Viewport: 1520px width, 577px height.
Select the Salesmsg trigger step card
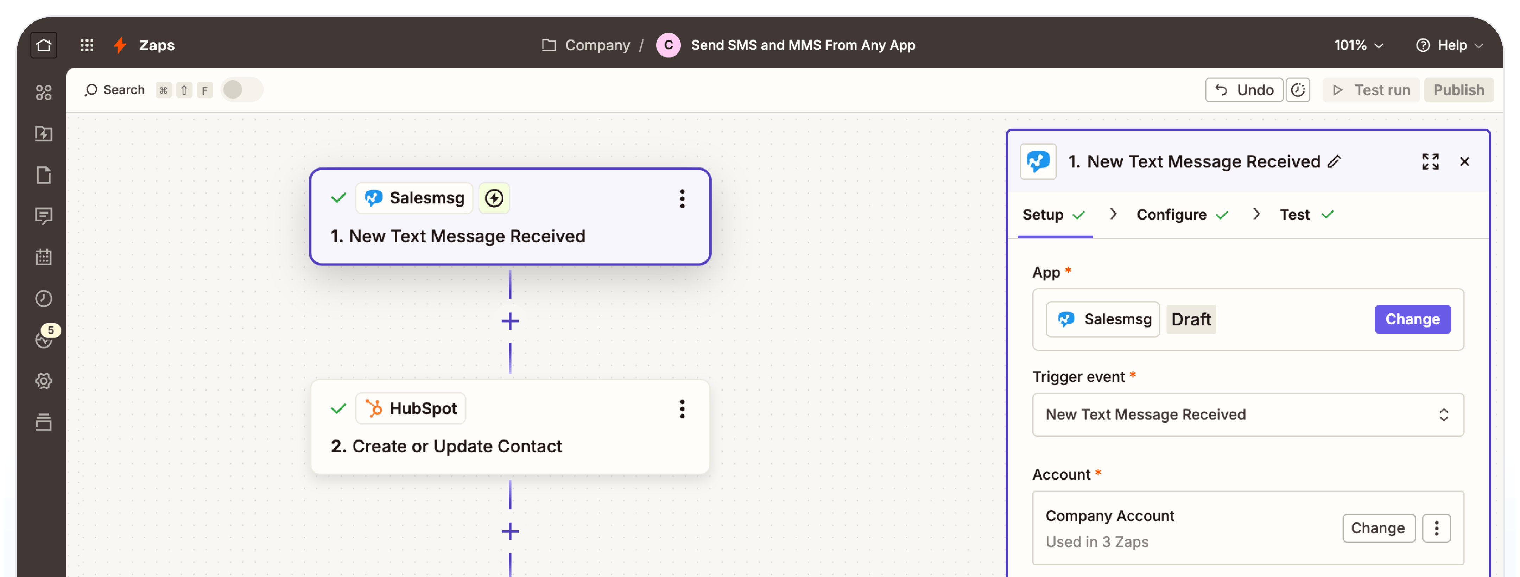[x=510, y=216]
